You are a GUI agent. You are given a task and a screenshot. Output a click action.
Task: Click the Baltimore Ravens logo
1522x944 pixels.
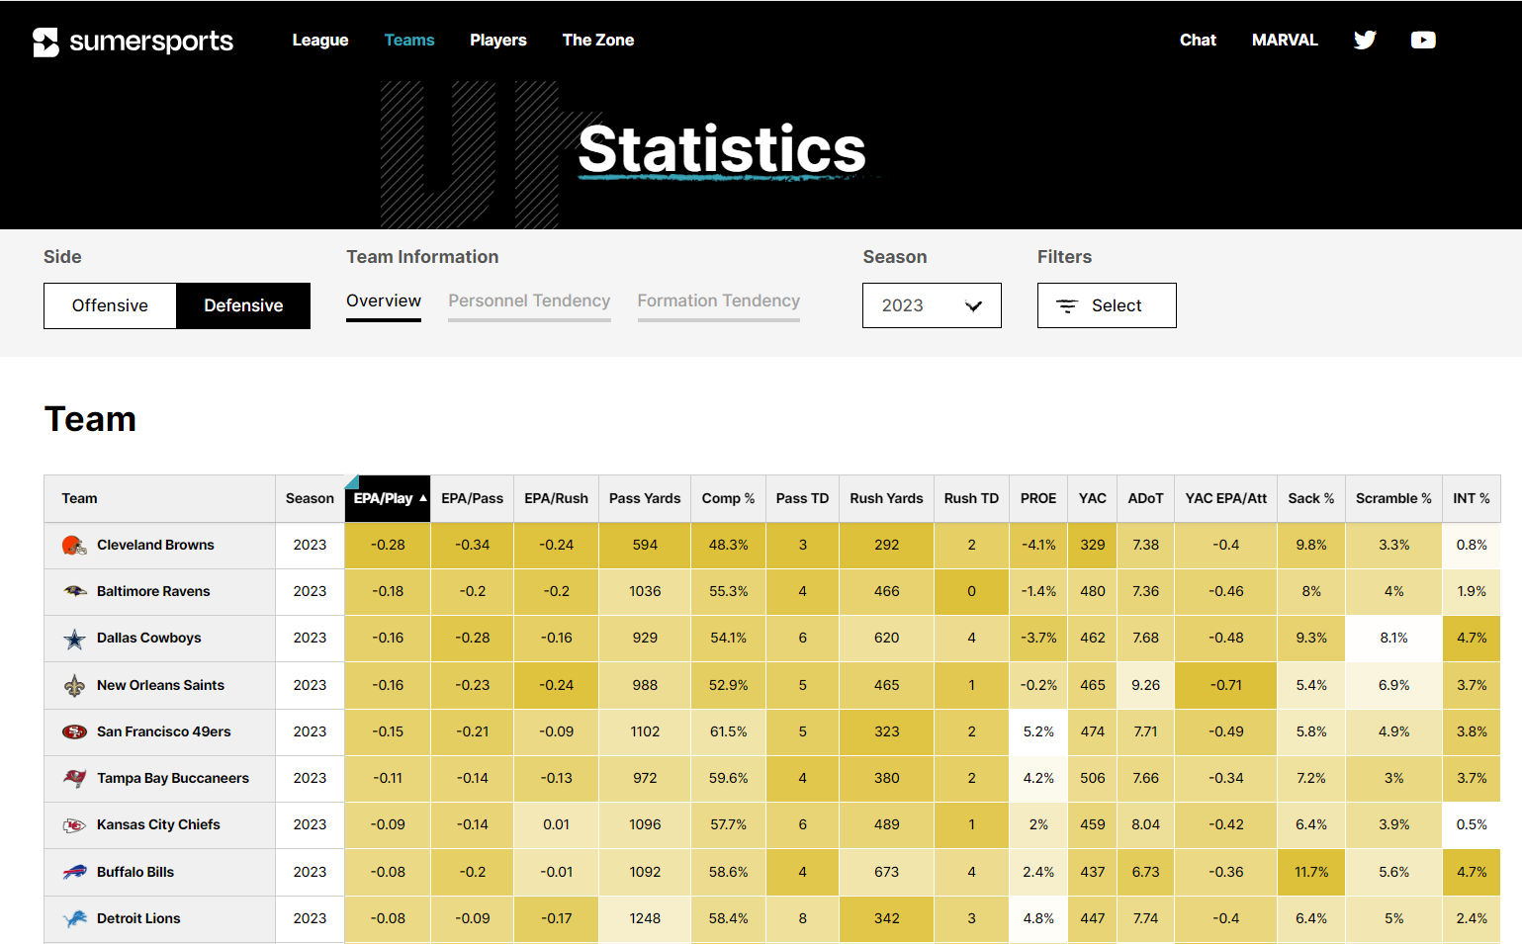pos(74,591)
